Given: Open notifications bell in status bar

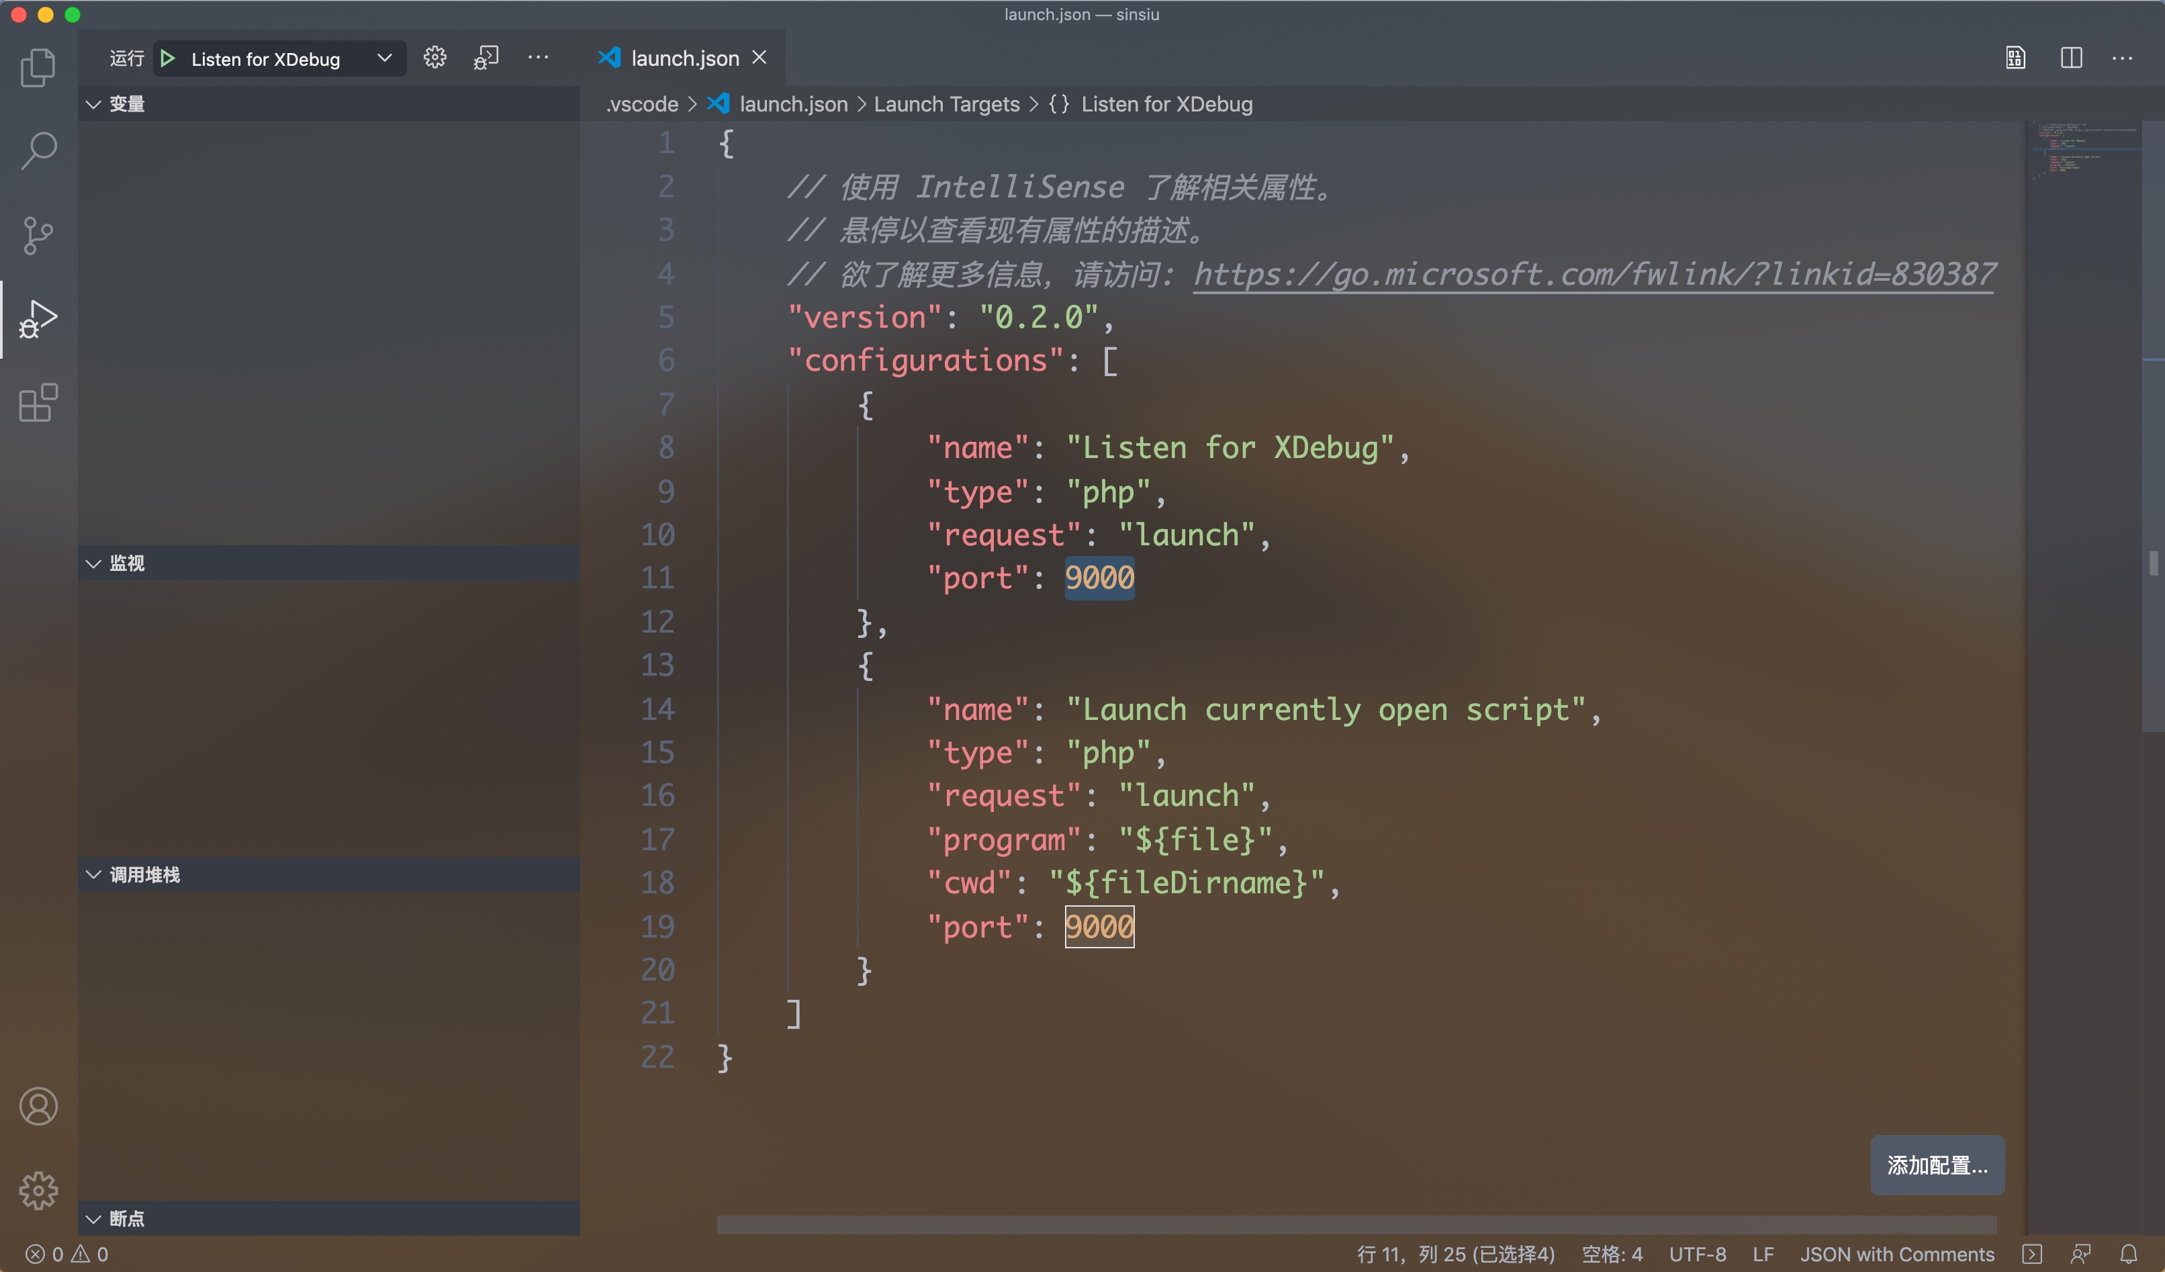Looking at the screenshot, I should (x=2129, y=1254).
